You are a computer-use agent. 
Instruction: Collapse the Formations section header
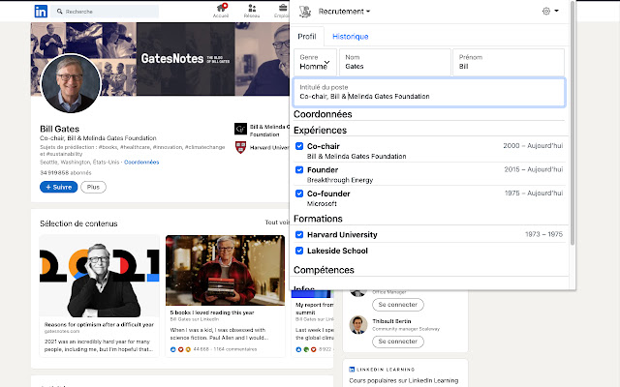pyautogui.click(x=318, y=219)
